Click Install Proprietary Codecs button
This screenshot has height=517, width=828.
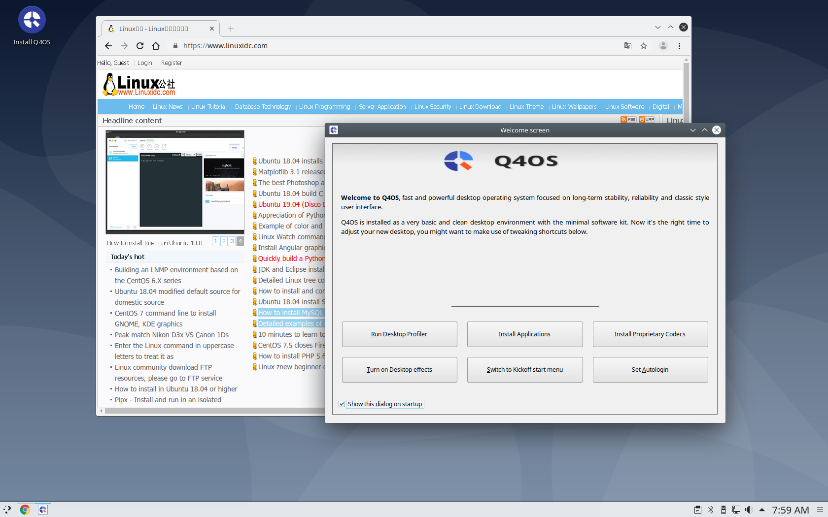point(650,334)
